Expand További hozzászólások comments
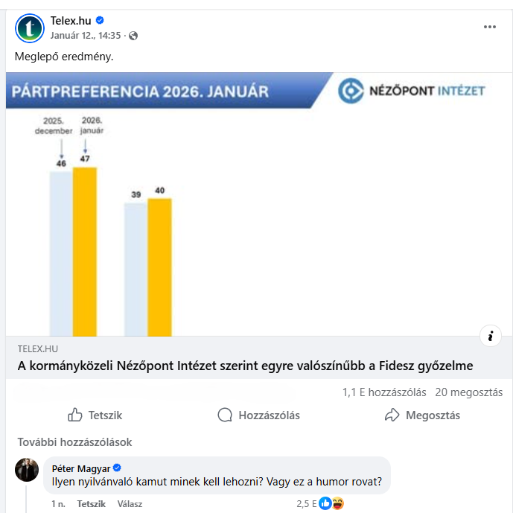This screenshot has height=513, width=513. point(74,442)
